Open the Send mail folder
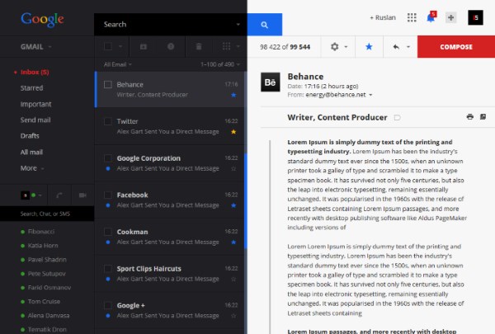The width and height of the screenshot is (495, 334). (35, 120)
